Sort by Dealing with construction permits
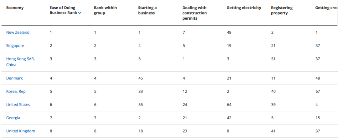The height and width of the screenshot is (138, 338). 195,13
